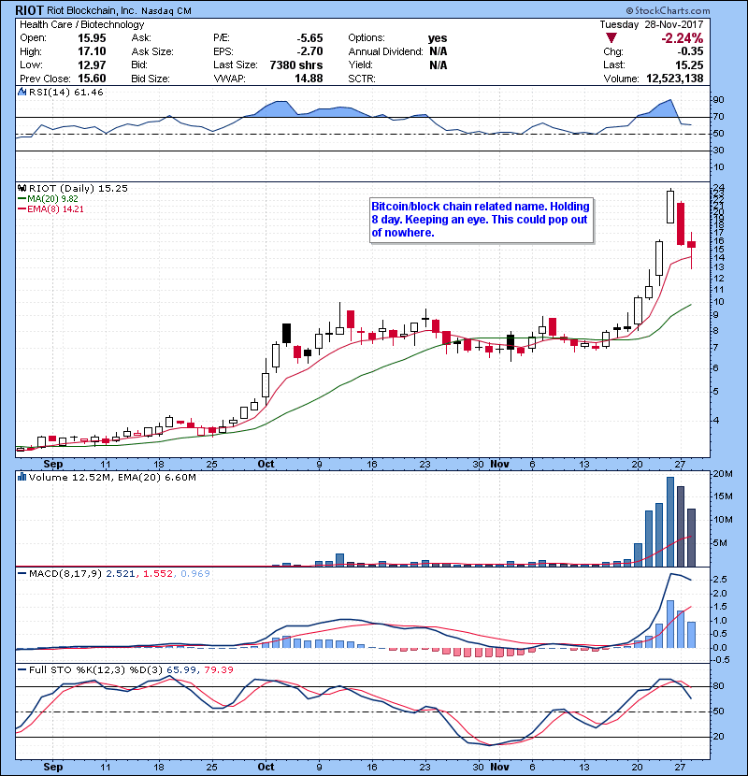Click the StockCharts.com copyright label
748x776 pixels.
coord(669,10)
